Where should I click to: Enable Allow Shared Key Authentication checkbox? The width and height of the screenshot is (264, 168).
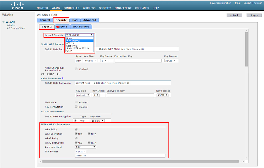pos(76,69)
